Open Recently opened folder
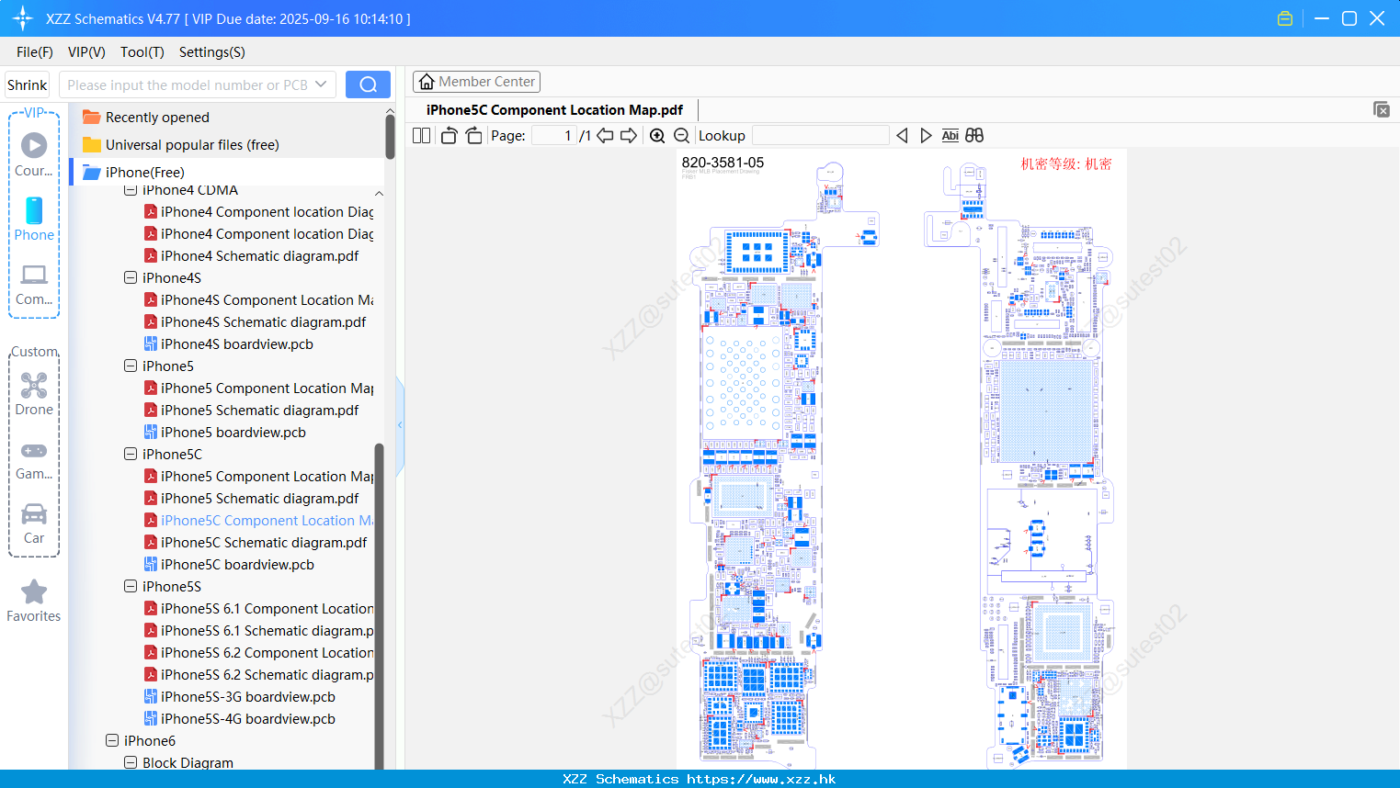The width and height of the screenshot is (1400, 788). 157,118
